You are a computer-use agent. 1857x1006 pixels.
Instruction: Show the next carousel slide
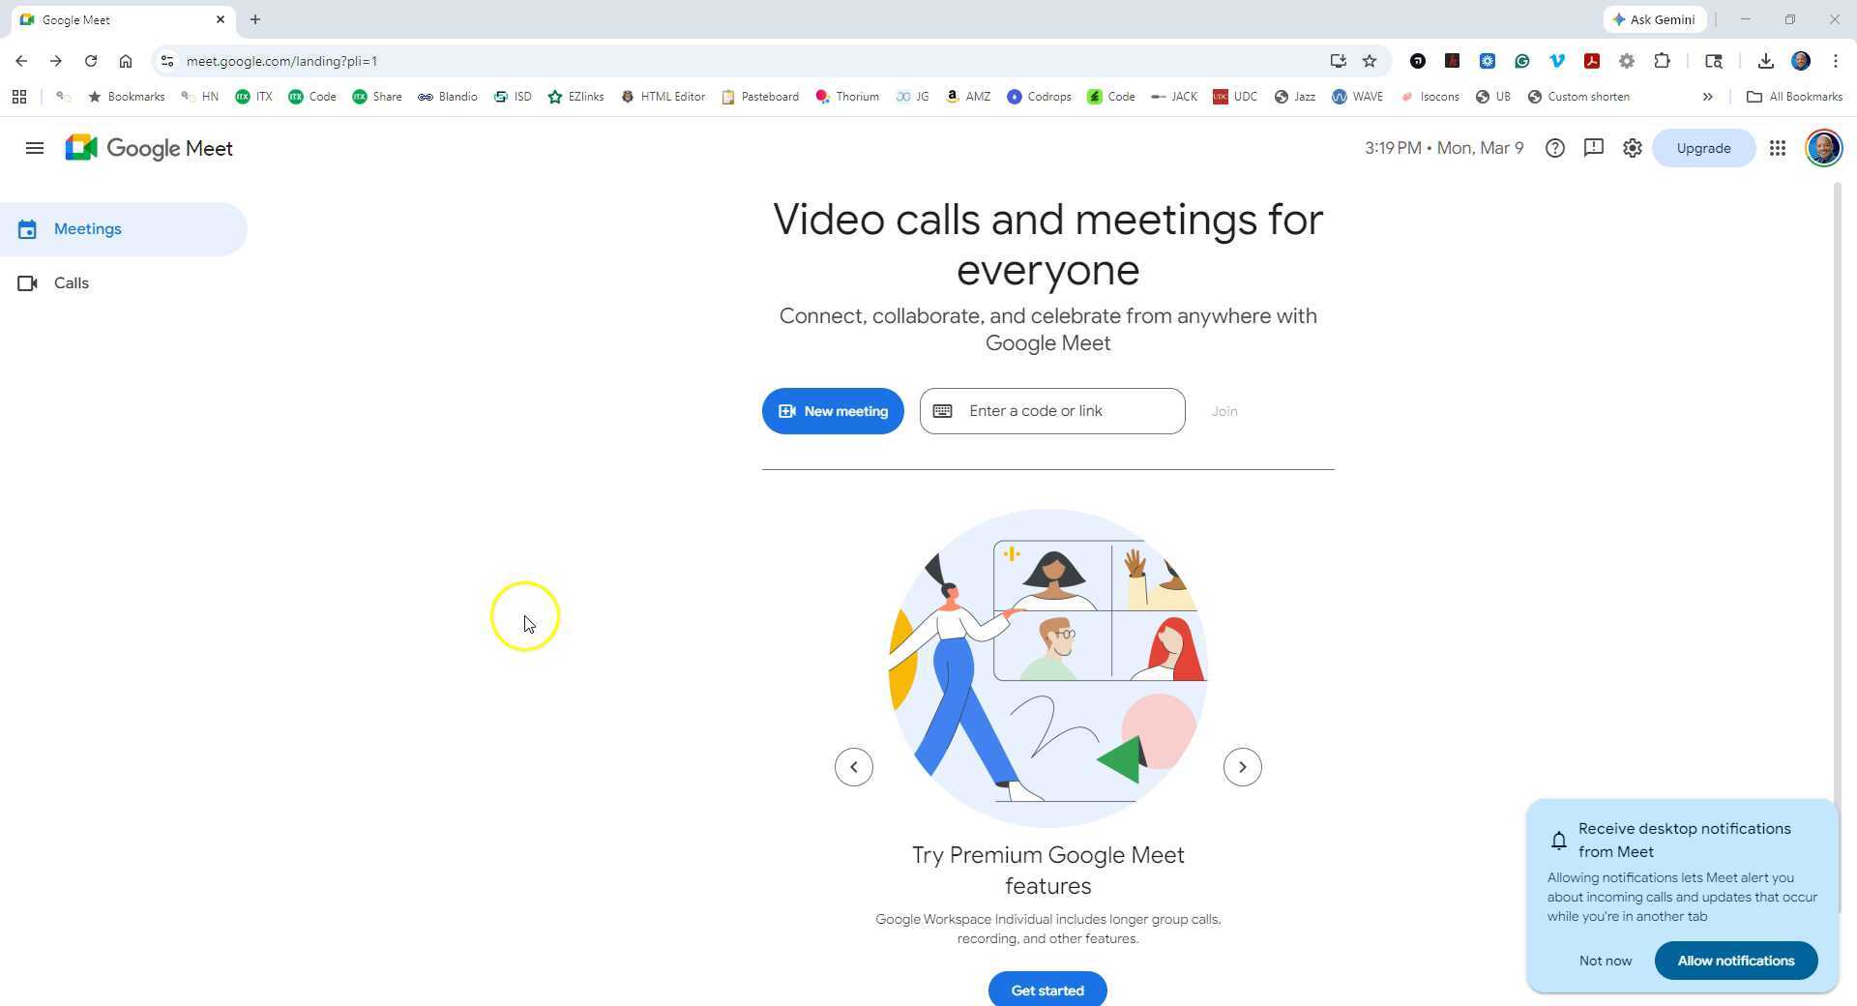(1242, 767)
